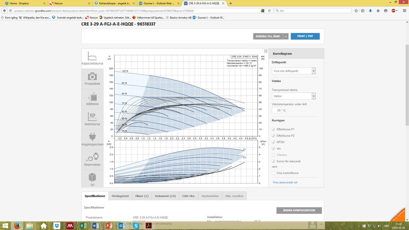Focus the Sök search box
This screenshot has height=230, width=409.
point(313,11)
